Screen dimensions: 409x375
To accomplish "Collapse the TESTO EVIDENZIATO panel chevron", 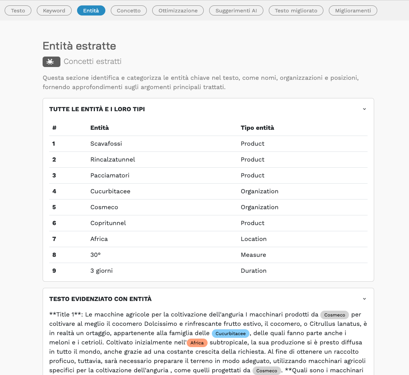I will tap(364, 299).
